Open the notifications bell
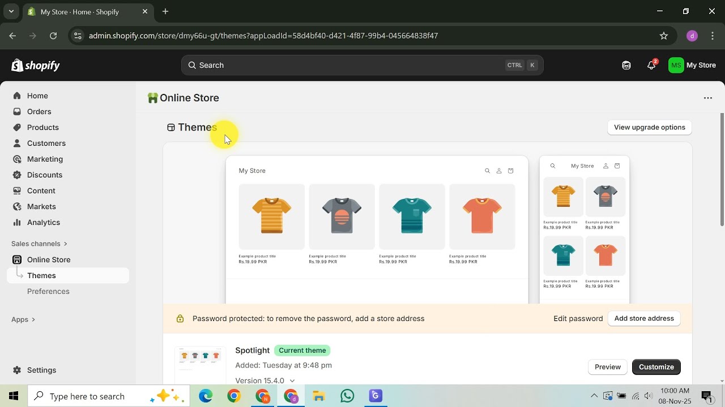 pos(651,65)
